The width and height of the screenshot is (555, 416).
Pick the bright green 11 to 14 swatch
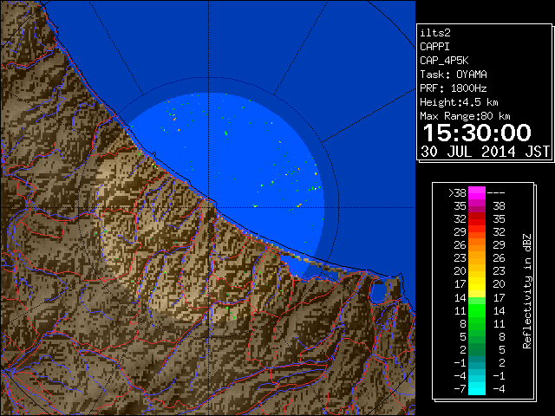click(477, 310)
